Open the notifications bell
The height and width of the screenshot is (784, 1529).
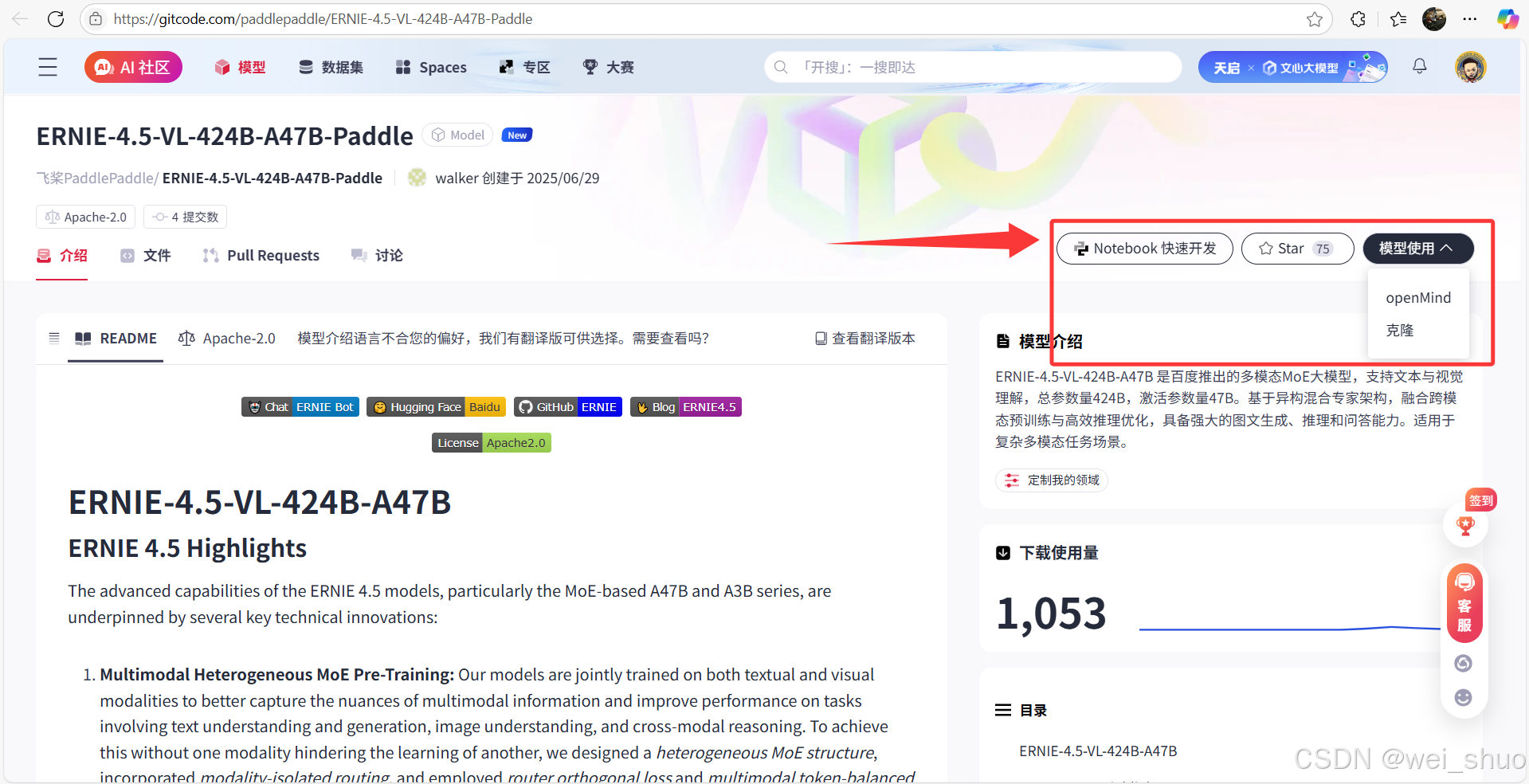tap(1420, 66)
